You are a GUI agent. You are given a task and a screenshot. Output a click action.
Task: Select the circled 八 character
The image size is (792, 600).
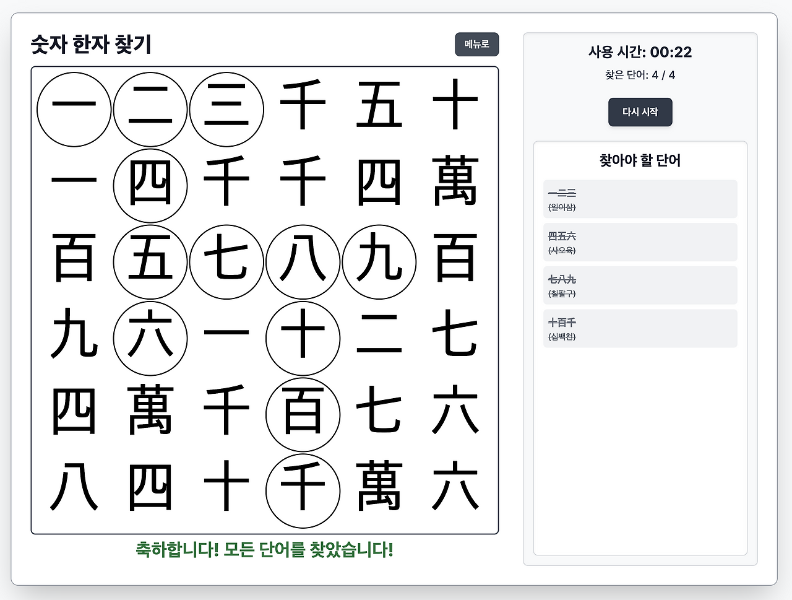pyautogui.click(x=303, y=262)
